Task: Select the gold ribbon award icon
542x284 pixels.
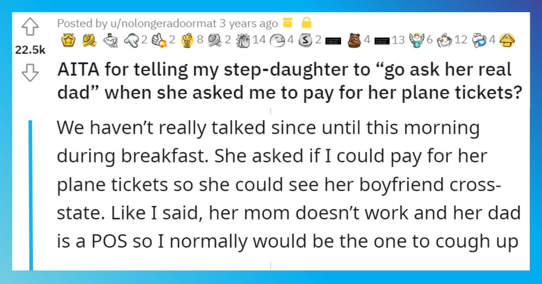Action: tap(88, 41)
